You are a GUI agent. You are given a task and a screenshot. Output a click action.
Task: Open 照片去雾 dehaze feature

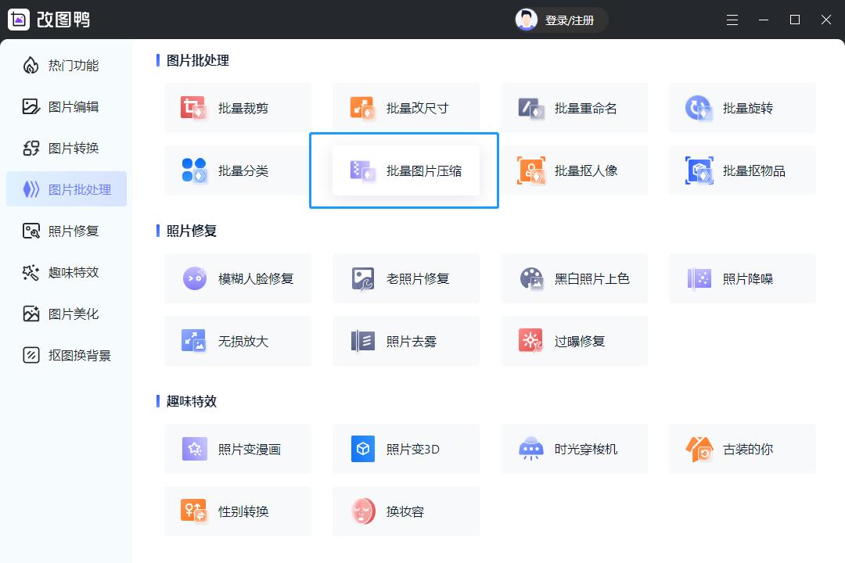point(405,341)
